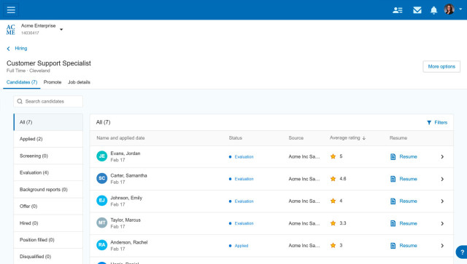Viewport: 467px width, 264px height.
Task: Select the Hired (0) stage filter
Action: click(48, 223)
